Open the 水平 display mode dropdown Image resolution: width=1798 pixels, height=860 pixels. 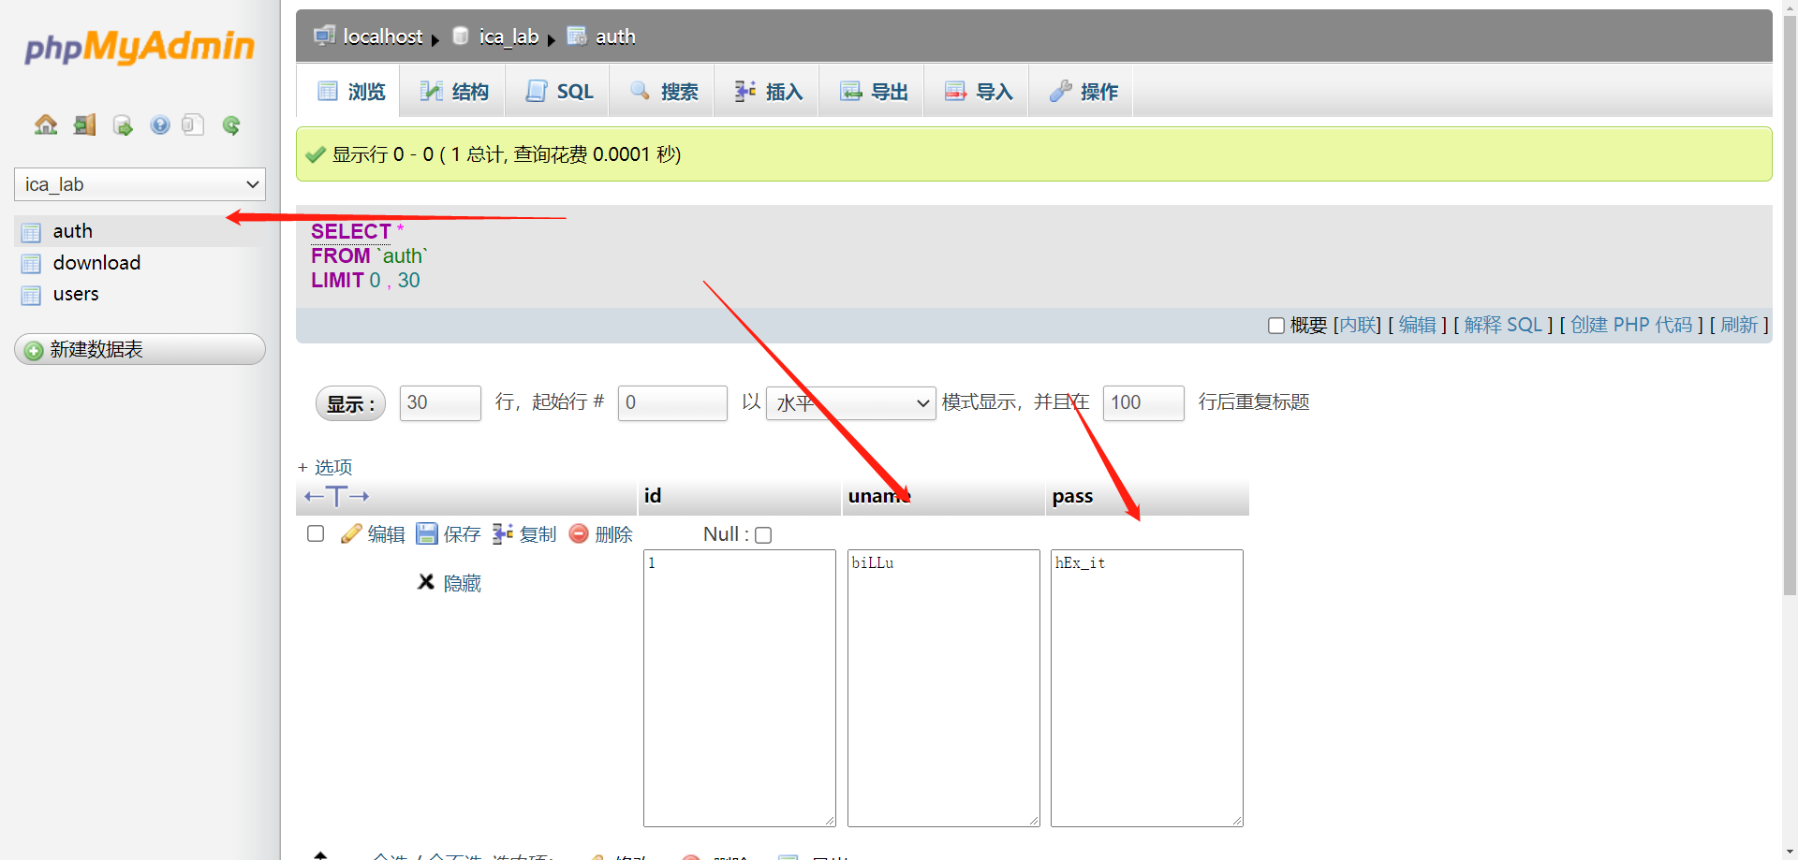[x=850, y=403]
